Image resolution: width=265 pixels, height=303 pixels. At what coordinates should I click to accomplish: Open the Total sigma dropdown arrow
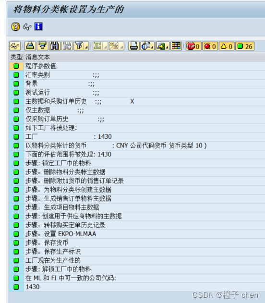(x=106, y=47)
